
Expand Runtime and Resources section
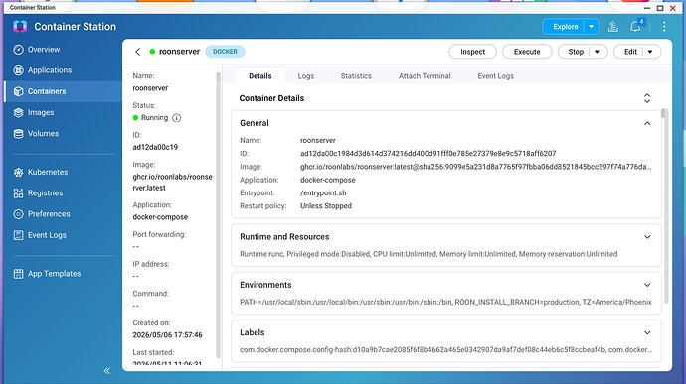647,237
